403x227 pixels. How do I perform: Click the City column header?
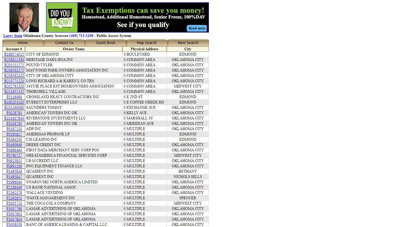(188, 49)
